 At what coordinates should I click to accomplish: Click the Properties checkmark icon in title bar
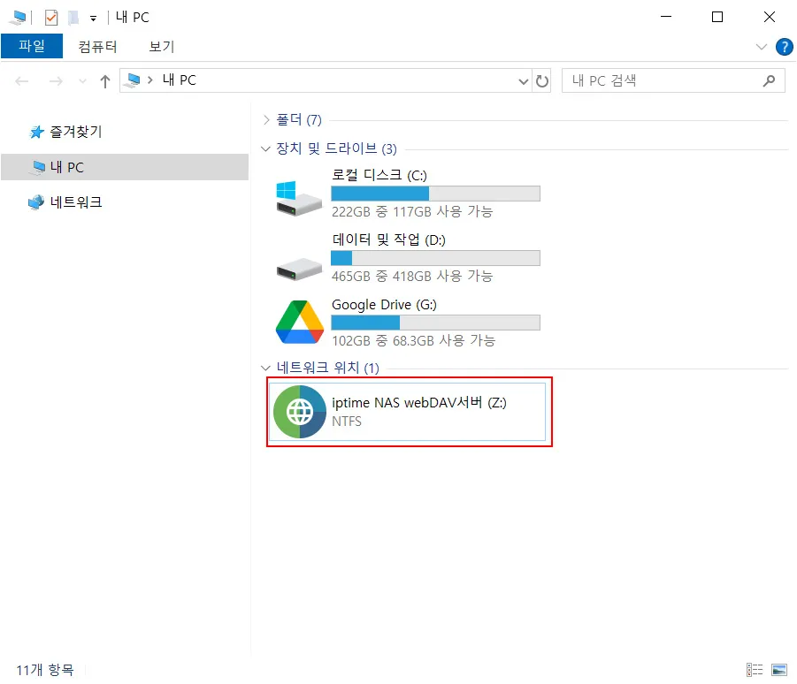[50, 18]
